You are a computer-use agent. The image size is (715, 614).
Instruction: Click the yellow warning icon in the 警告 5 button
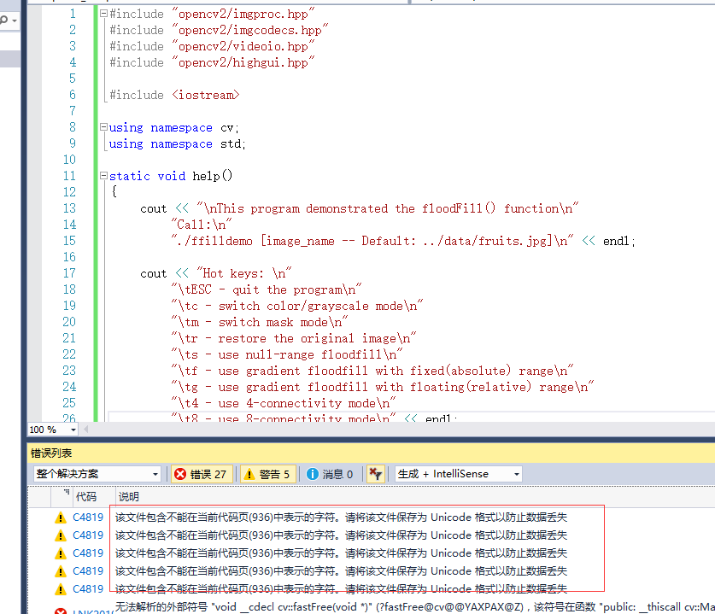tap(249, 474)
